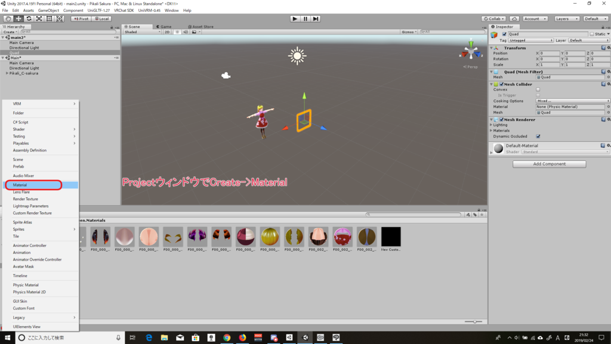
Task: Switch to the Game tab
Action: [164, 26]
